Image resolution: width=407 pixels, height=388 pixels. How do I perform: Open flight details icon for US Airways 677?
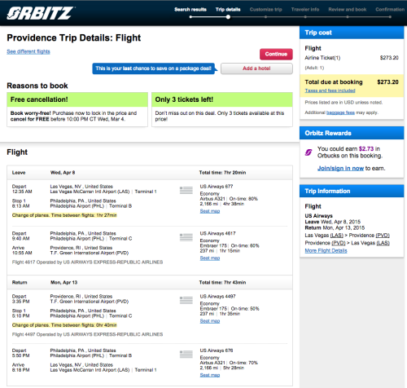tap(186, 190)
